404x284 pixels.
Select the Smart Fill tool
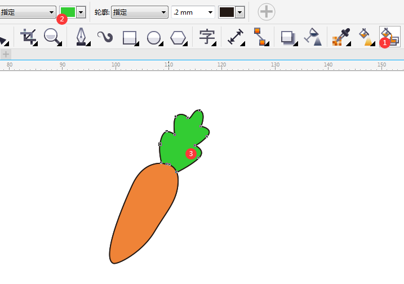click(x=389, y=37)
